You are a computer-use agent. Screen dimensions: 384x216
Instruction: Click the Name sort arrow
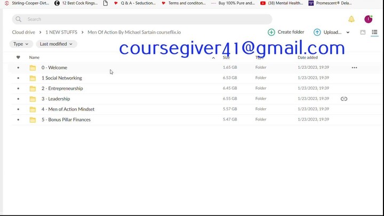(x=213, y=58)
